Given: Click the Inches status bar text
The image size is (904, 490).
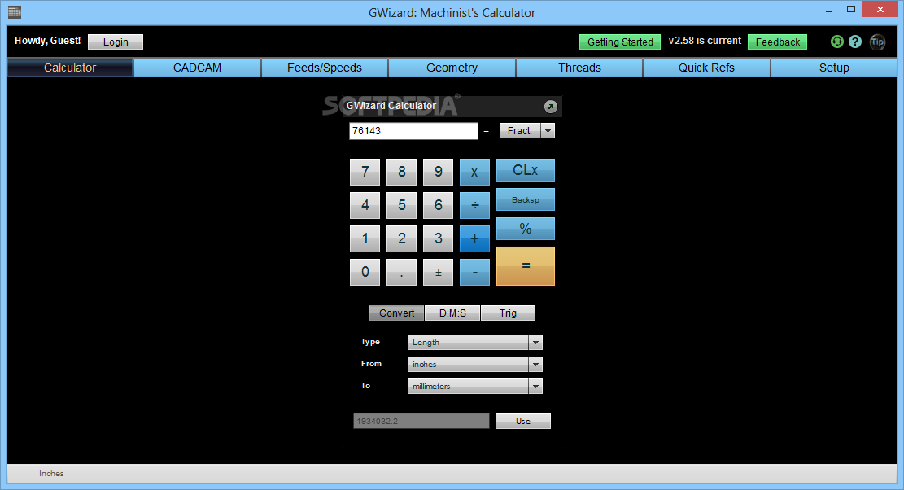Looking at the screenshot, I should pos(51,473).
